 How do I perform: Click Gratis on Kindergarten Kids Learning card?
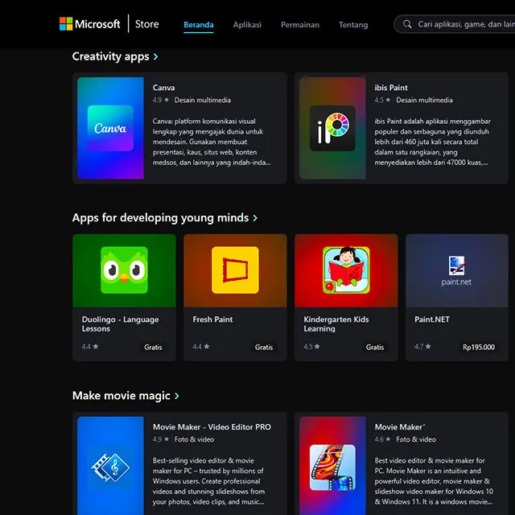[x=375, y=347]
